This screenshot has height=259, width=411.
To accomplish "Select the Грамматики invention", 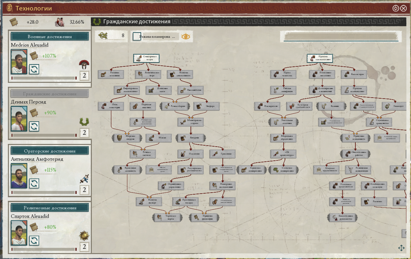I will point(223,153).
